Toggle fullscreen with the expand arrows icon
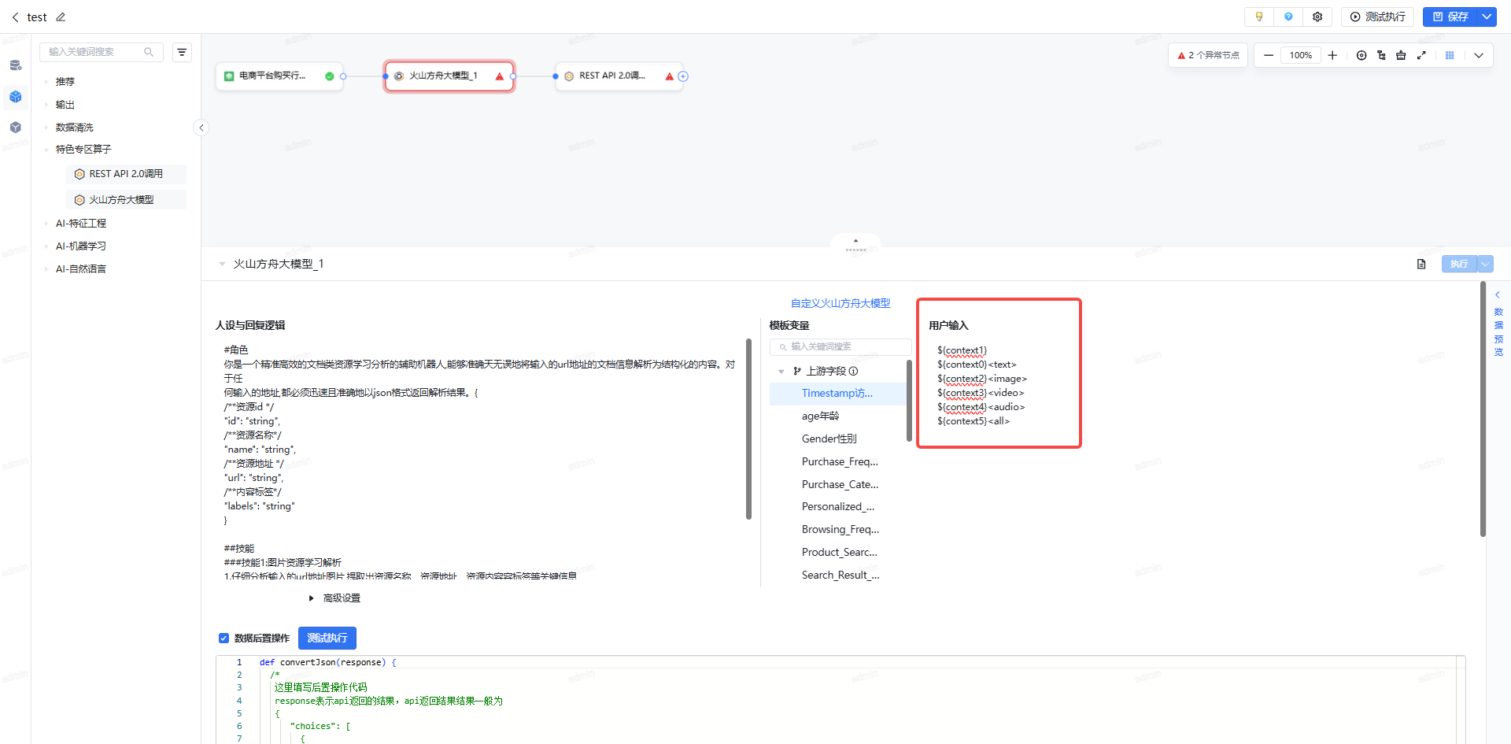 (1421, 55)
